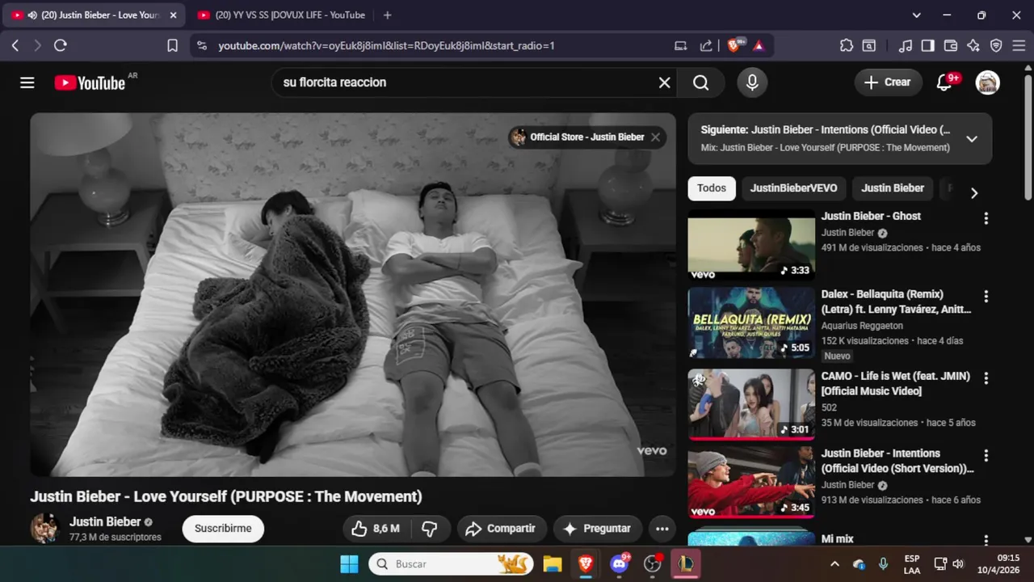Click the browser back arrow
This screenshot has height=582, width=1034.
pyautogui.click(x=15, y=46)
